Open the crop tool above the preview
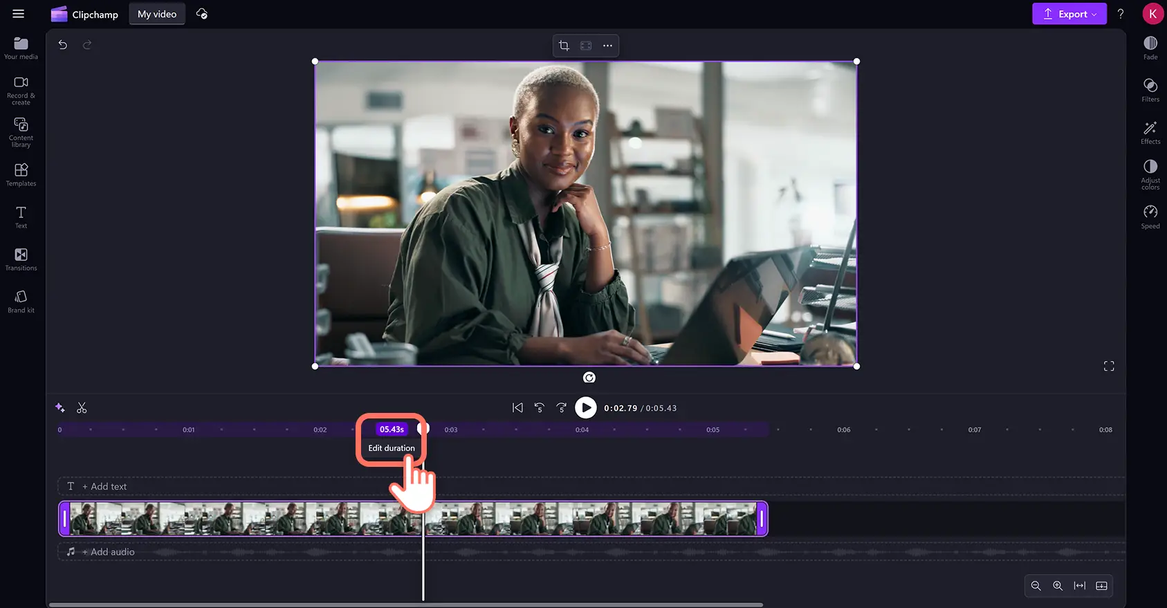The image size is (1167, 608). 564,46
